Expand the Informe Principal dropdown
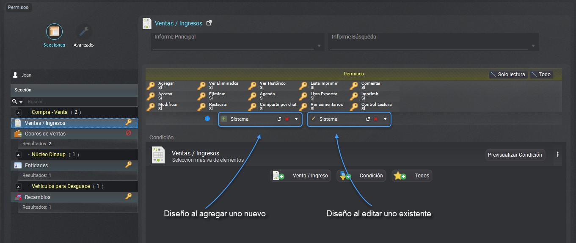The width and height of the screenshot is (576, 243). tap(319, 46)
